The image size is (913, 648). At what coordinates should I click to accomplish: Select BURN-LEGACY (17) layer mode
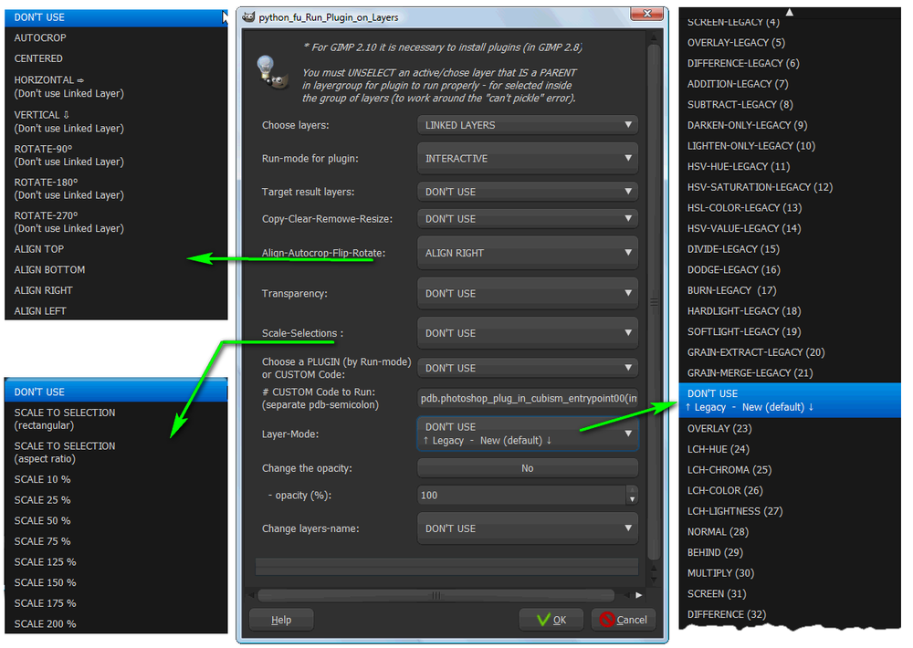coord(790,290)
